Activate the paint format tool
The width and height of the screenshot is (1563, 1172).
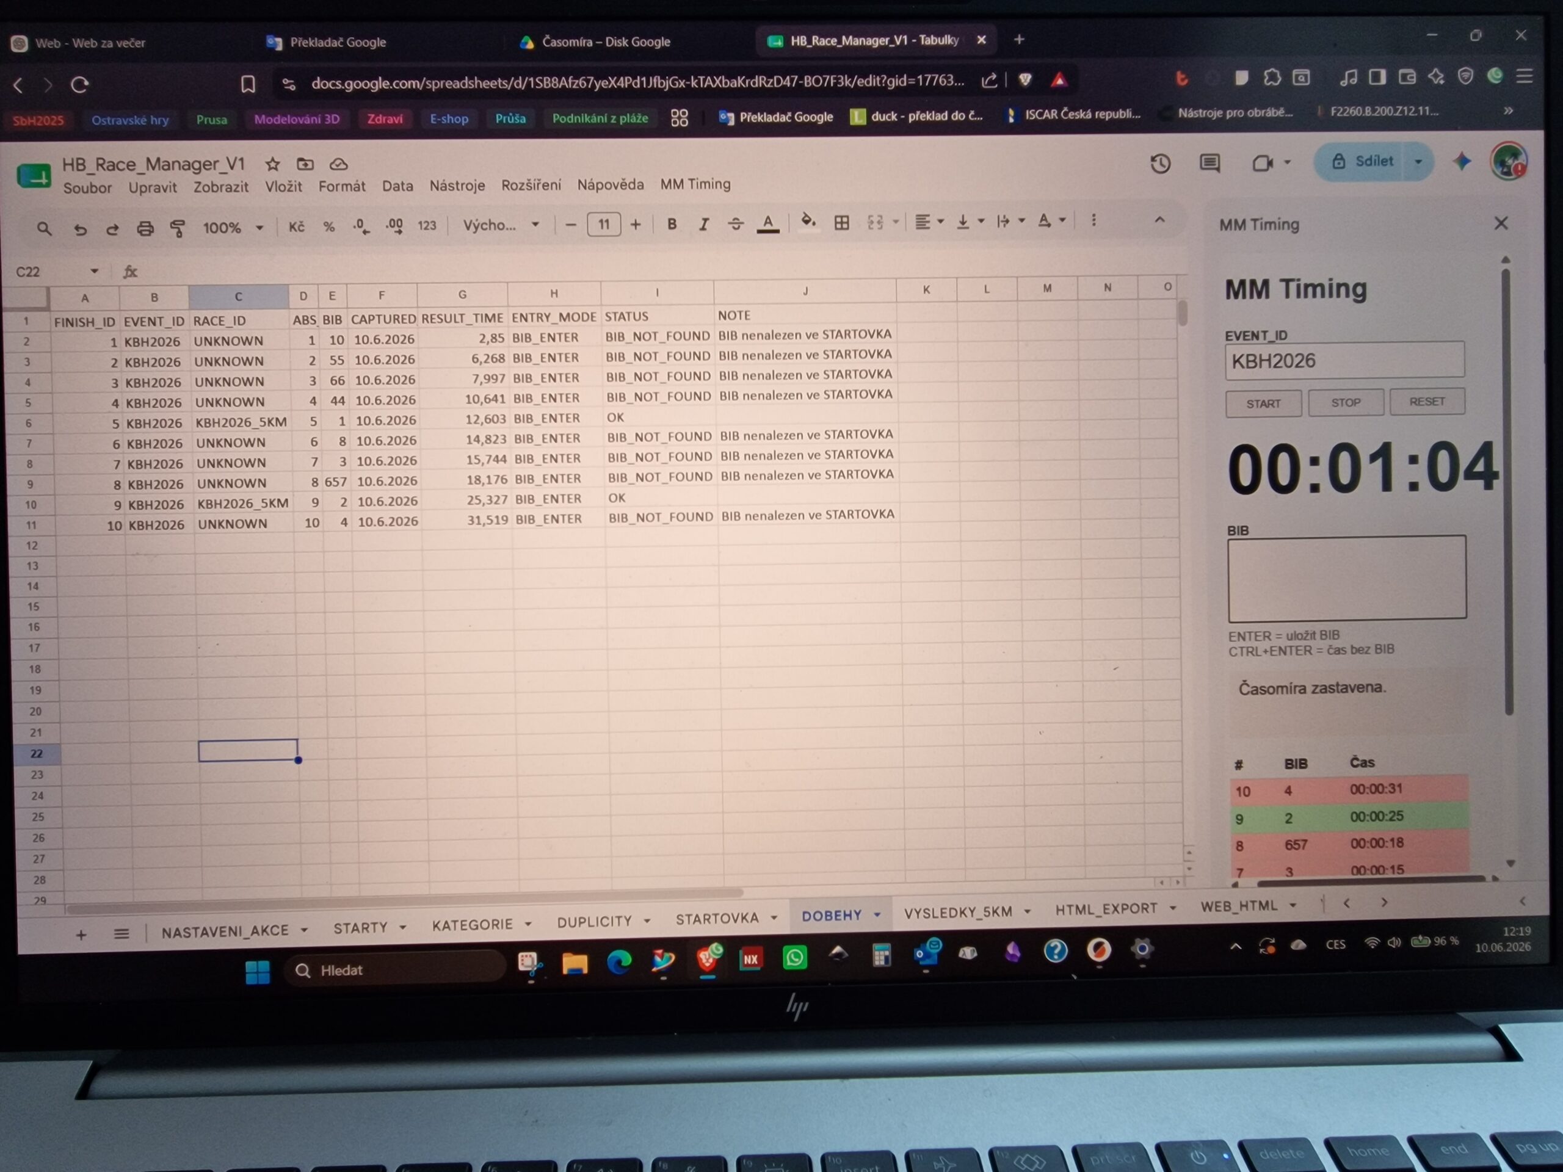[177, 228]
